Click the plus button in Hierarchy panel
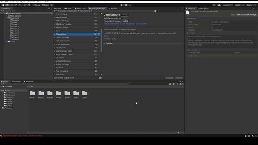This screenshot has height=145, width=258. point(2,11)
